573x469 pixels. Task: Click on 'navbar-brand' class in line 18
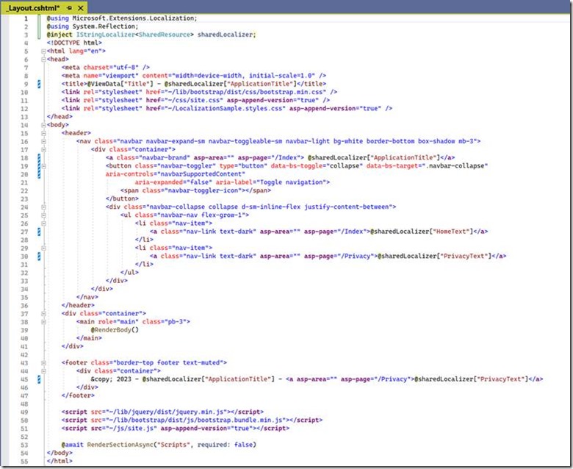(x=165, y=158)
